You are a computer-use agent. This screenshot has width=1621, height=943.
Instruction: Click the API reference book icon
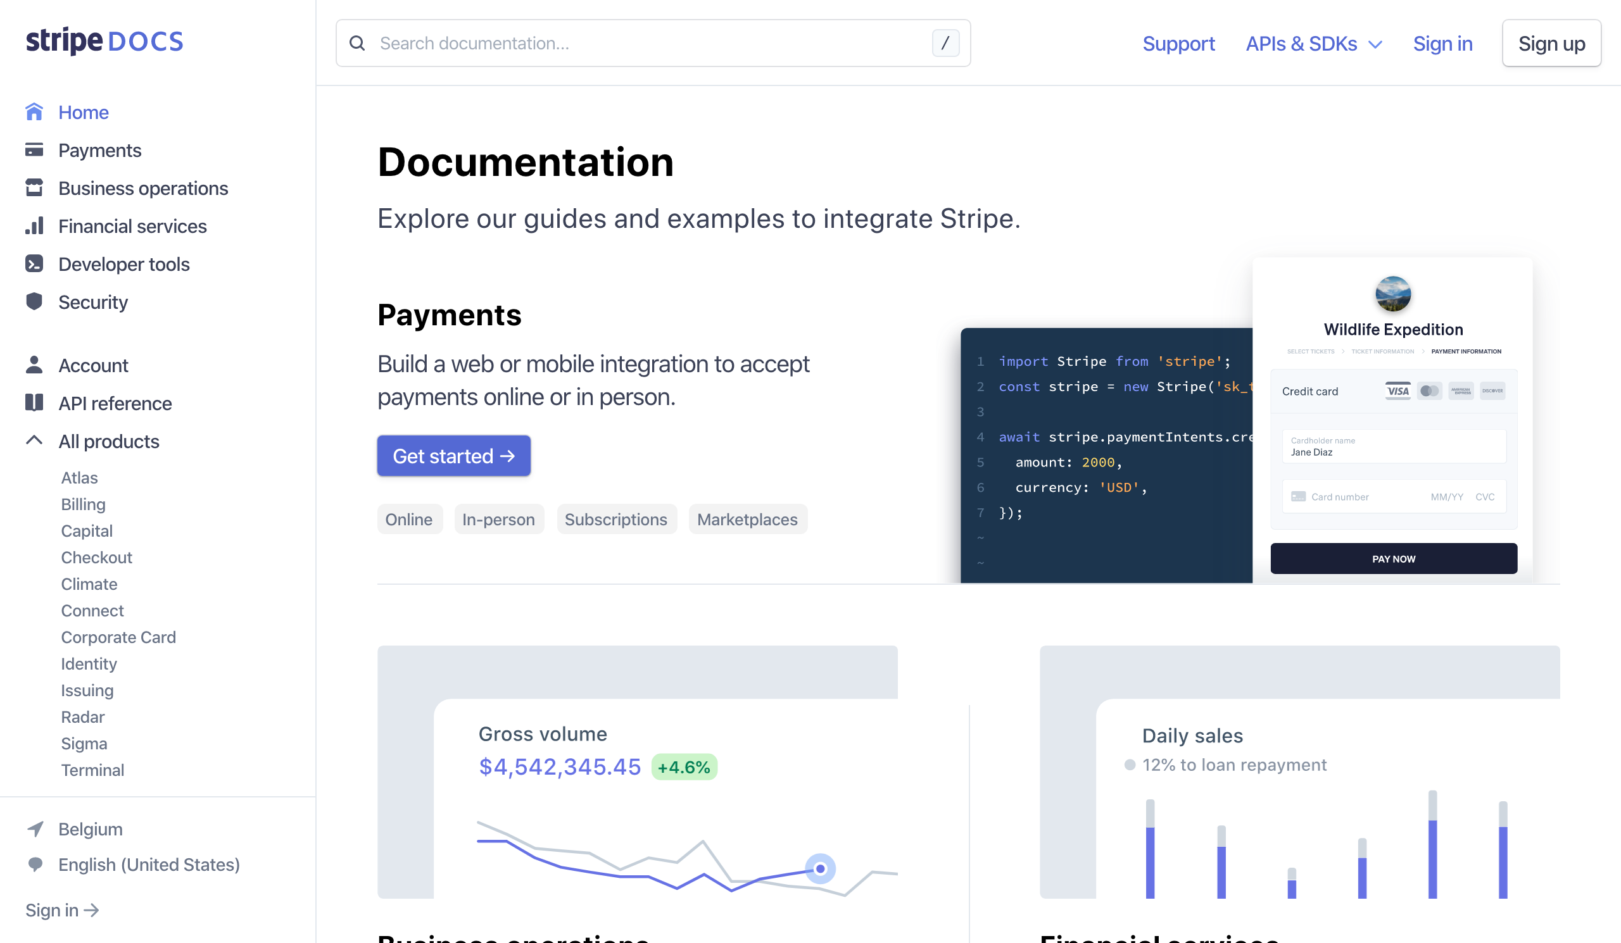point(34,403)
